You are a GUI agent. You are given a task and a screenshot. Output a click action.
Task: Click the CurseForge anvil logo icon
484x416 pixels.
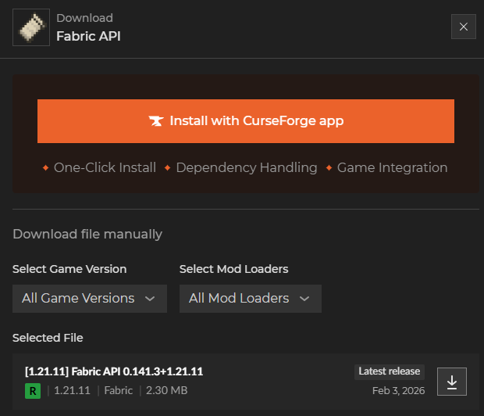point(156,121)
